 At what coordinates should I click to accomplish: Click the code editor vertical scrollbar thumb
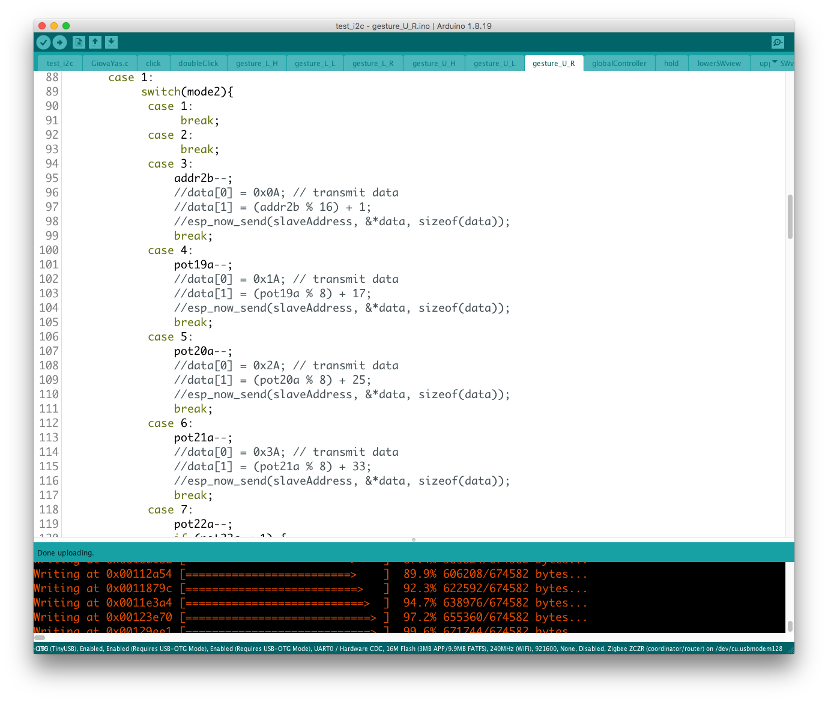click(x=790, y=217)
